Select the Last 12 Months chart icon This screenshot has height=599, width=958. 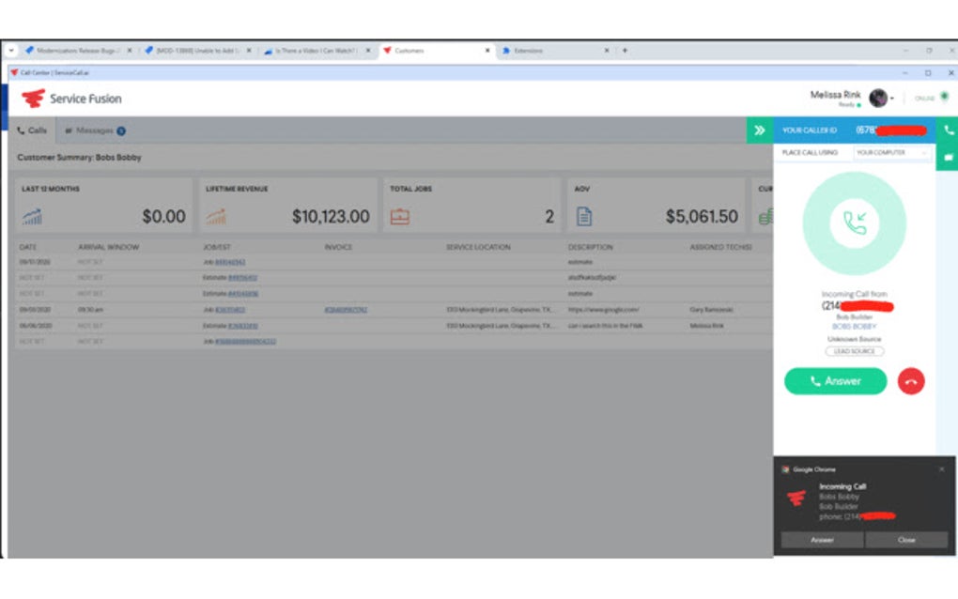(x=33, y=217)
